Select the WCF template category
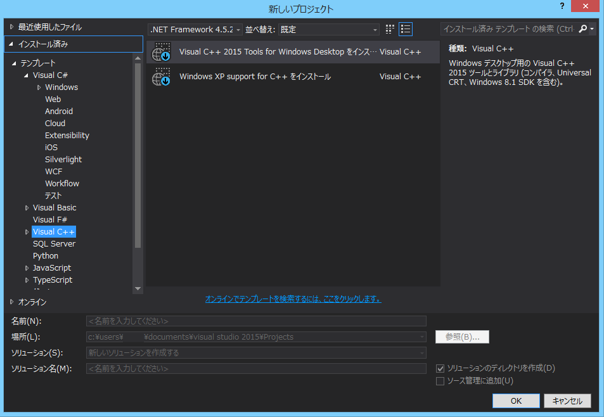 coord(53,171)
